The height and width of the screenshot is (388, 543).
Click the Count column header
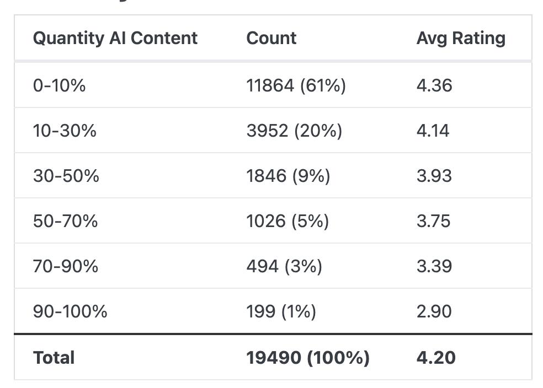[x=271, y=38]
